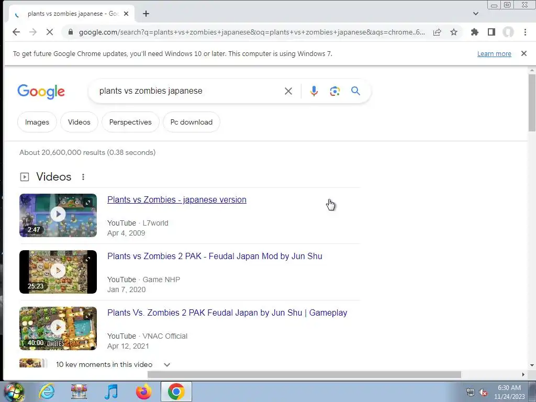This screenshot has width=536, height=402.
Task: Filter results by Images
Action: [x=37, y=122]
